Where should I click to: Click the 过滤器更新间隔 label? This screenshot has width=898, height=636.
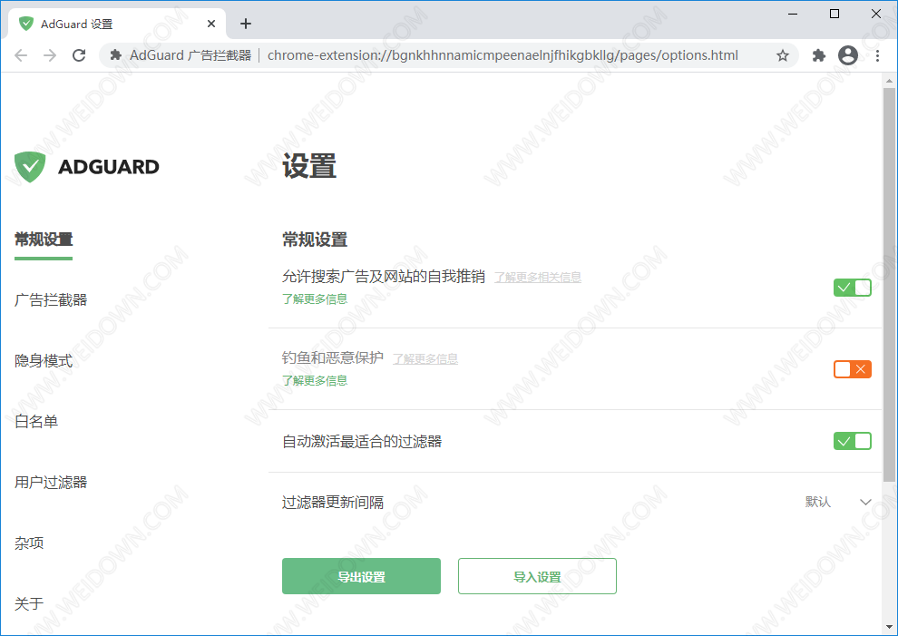pos(333,502)
